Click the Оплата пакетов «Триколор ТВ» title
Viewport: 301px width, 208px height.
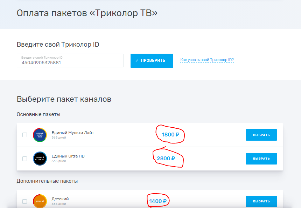coord(87,13)
